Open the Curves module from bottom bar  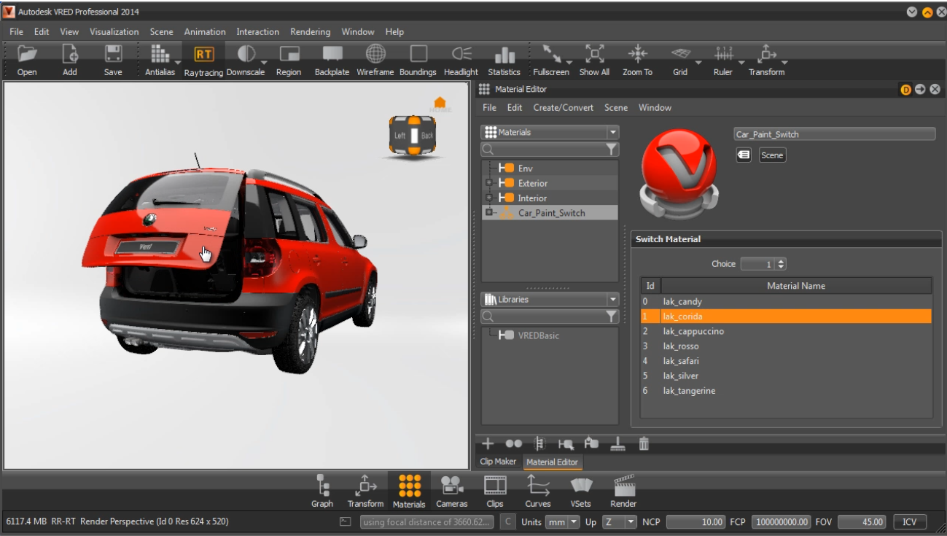coord(538,491)
